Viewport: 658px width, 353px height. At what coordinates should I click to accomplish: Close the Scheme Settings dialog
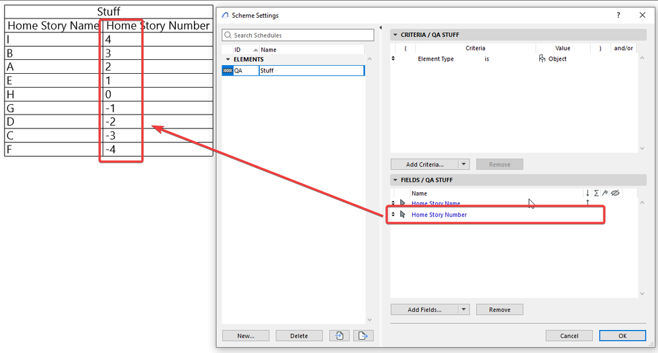pyautogui.click(x=642, y=15)
